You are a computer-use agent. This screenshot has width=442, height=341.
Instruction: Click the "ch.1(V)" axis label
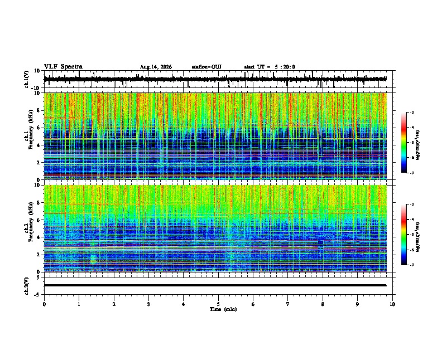27,79
